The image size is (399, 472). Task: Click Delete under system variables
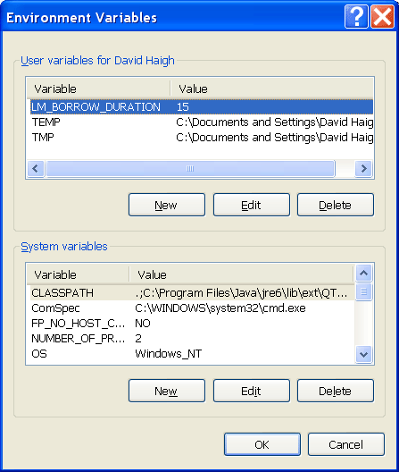point(336,391)
